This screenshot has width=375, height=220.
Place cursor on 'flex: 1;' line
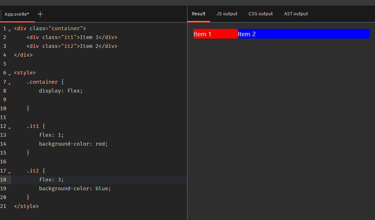52,135
